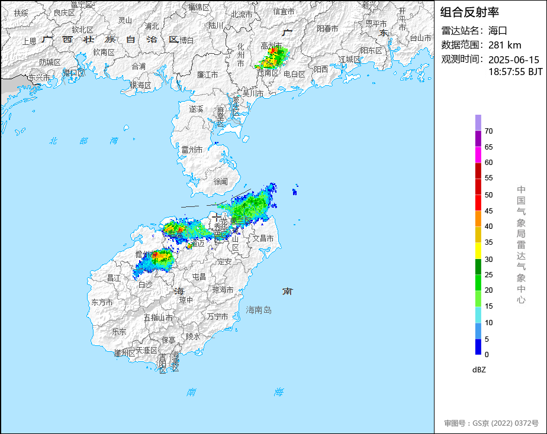547x434 pixels.
Task: Click the dark green 25–30 dBZ swatch
Action: tap(478, 267)
